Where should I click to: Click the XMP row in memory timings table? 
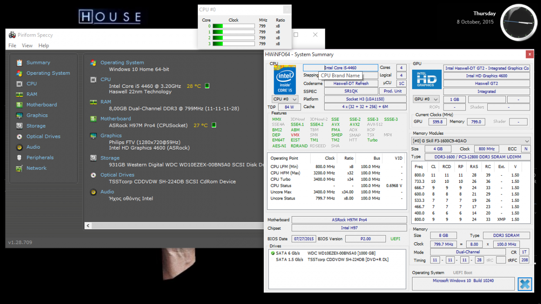(x=471, y=219)
